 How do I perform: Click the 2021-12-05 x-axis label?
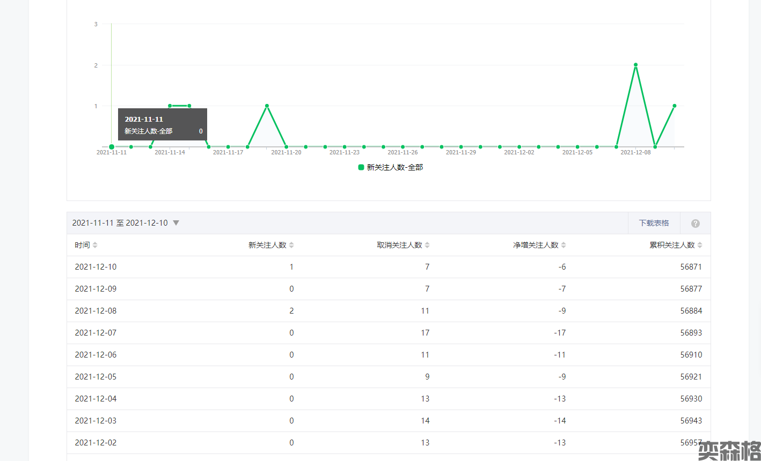click(x=577, y=152)
